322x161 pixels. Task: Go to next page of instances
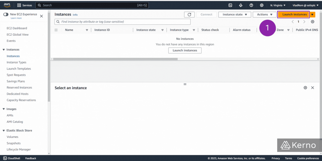[x=304, y=22]
